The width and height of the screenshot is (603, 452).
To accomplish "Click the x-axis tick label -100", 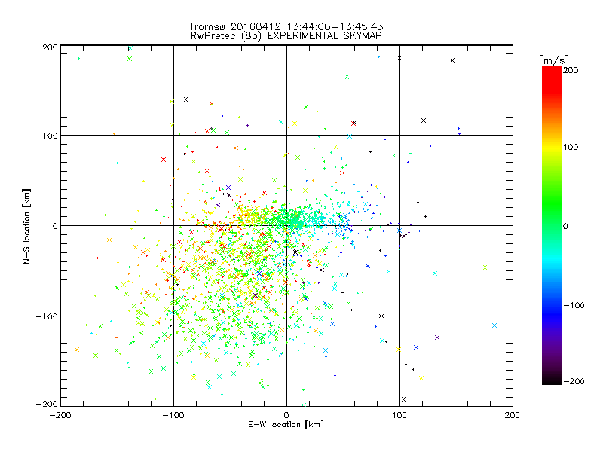I will [x=173, y=415].
